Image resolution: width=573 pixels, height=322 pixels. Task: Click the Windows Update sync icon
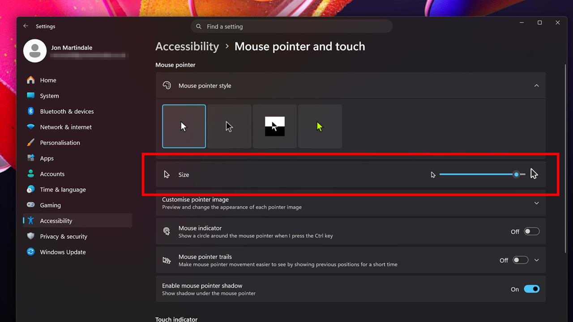point(30,252)
